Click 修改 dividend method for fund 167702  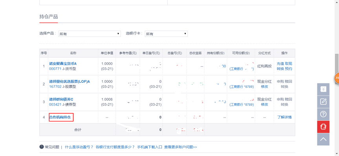(264, 87)
